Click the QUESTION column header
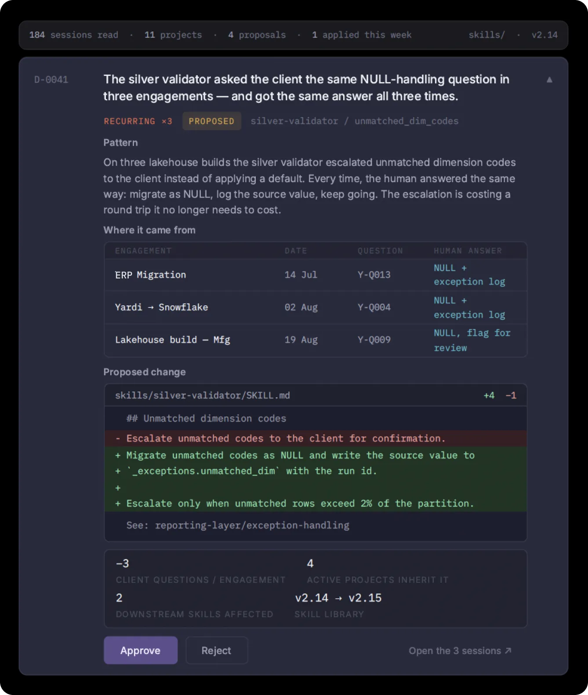The image size is (588, 695). click(380, 251)
